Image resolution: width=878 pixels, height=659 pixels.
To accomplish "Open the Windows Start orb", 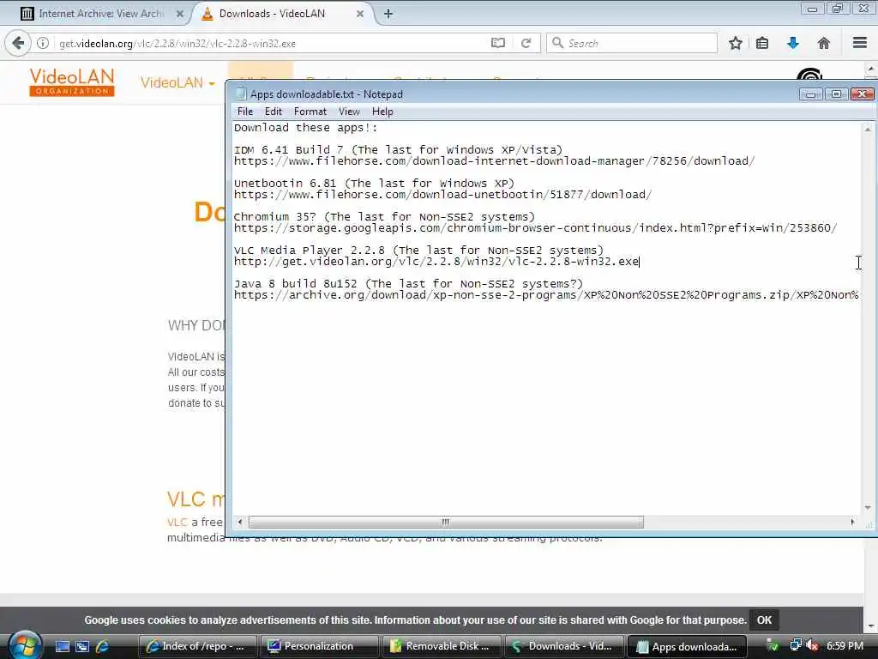I will (25, 645).
